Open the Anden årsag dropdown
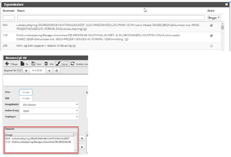This screenshot has width=231, height=157. coord(49,111)
